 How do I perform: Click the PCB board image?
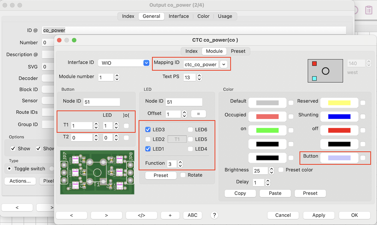97,172
